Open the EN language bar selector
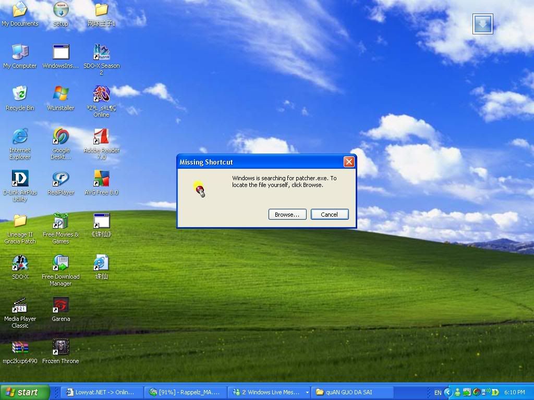This screenshot has width=534, height=400. pyautogui.click(x=438, y=392)
